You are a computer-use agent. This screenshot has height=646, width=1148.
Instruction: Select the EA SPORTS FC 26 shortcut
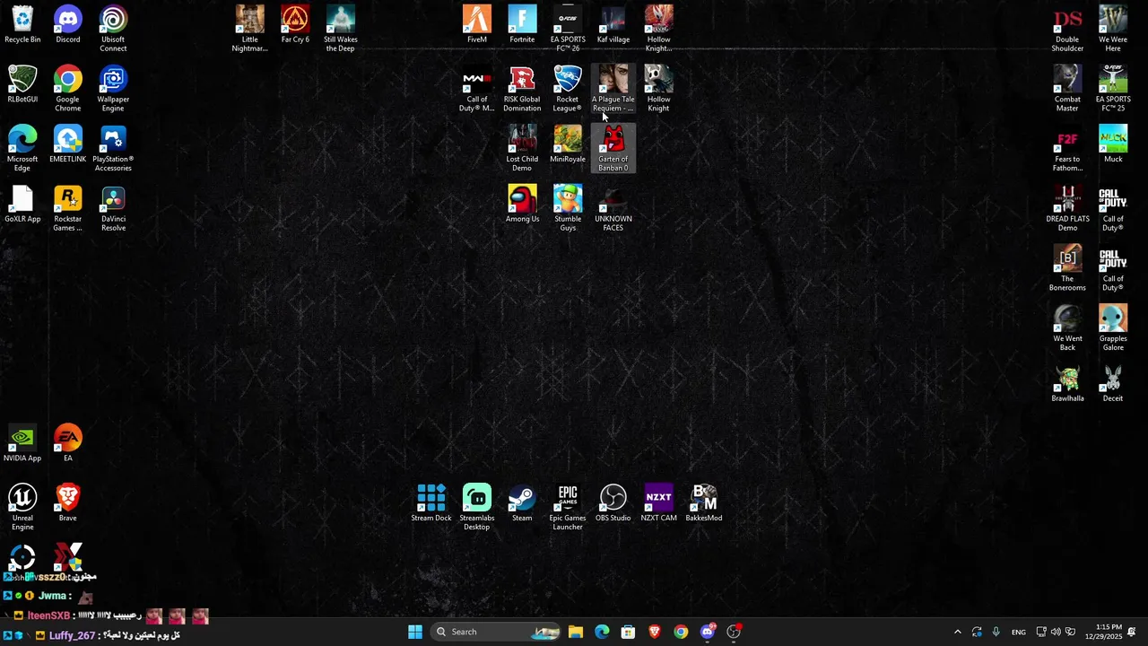(568, 29)
